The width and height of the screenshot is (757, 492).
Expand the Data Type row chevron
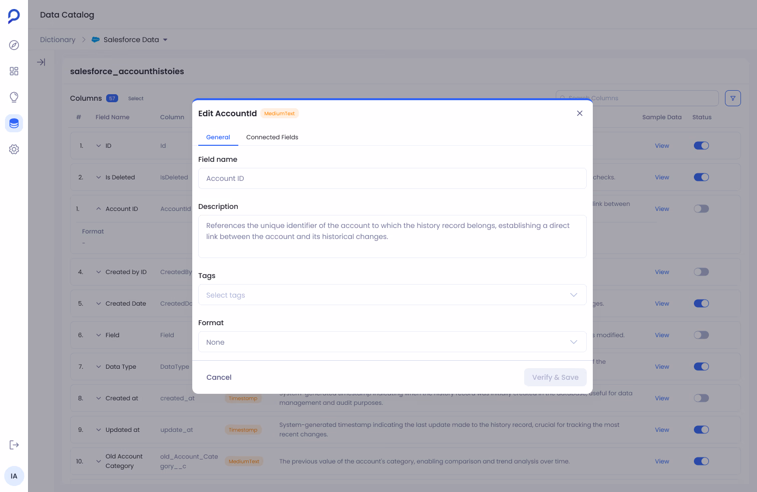pyautogui.click(x=99, y=367)
